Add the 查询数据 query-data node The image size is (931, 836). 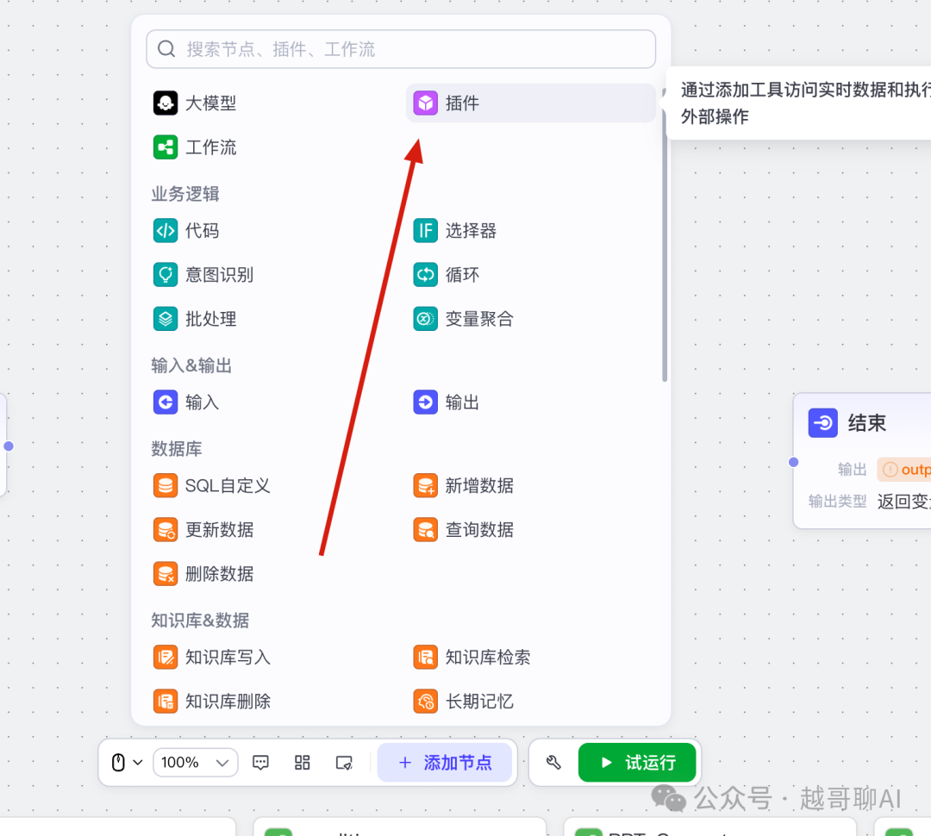coord(463,529)
